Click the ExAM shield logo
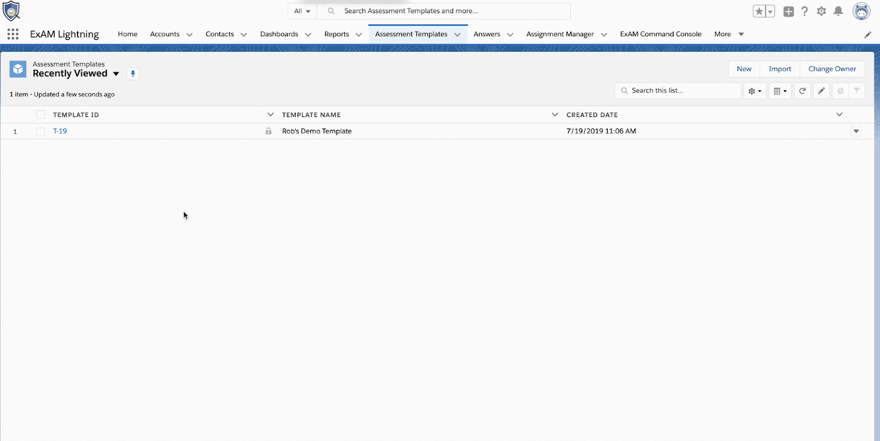 (x=12, y=11)
